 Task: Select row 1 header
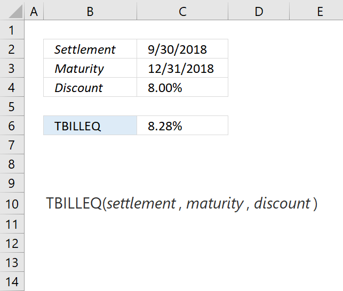click(x=12, y=30)
